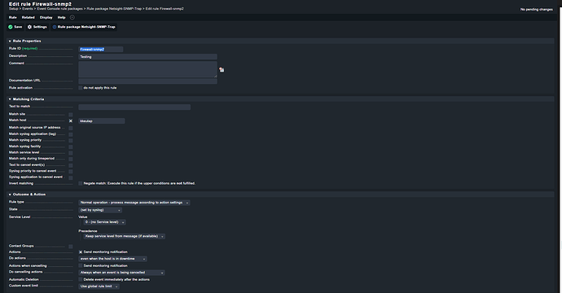Click the Description field containing Testing
This screenshot has height=293, width=562.
pyautogui.click(x=147, y=57)
